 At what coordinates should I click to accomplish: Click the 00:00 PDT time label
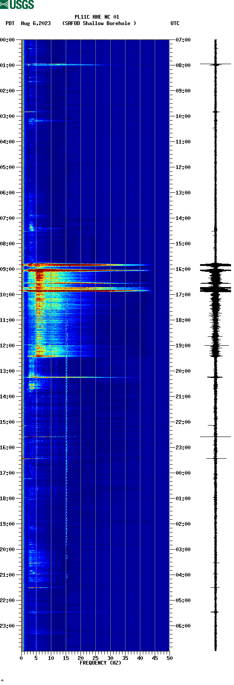[x=8, y=40]
